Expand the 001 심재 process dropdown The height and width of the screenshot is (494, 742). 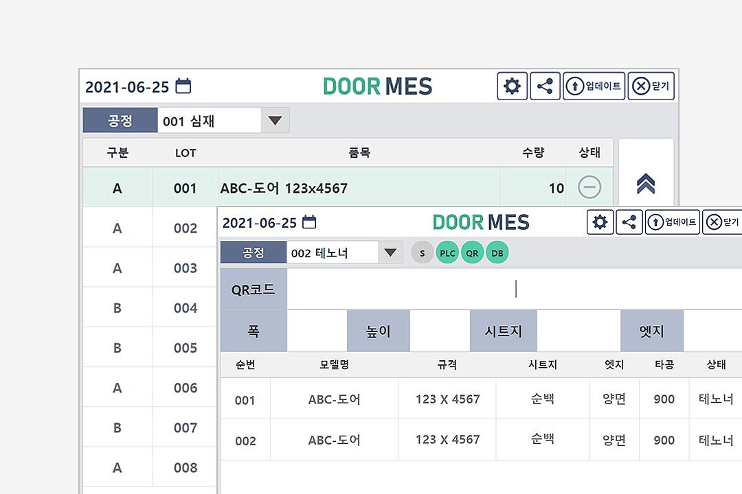[x=275, y=121]
